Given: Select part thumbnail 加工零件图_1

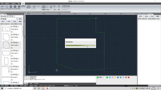Looking at the screenshot, I should [6, 29].
